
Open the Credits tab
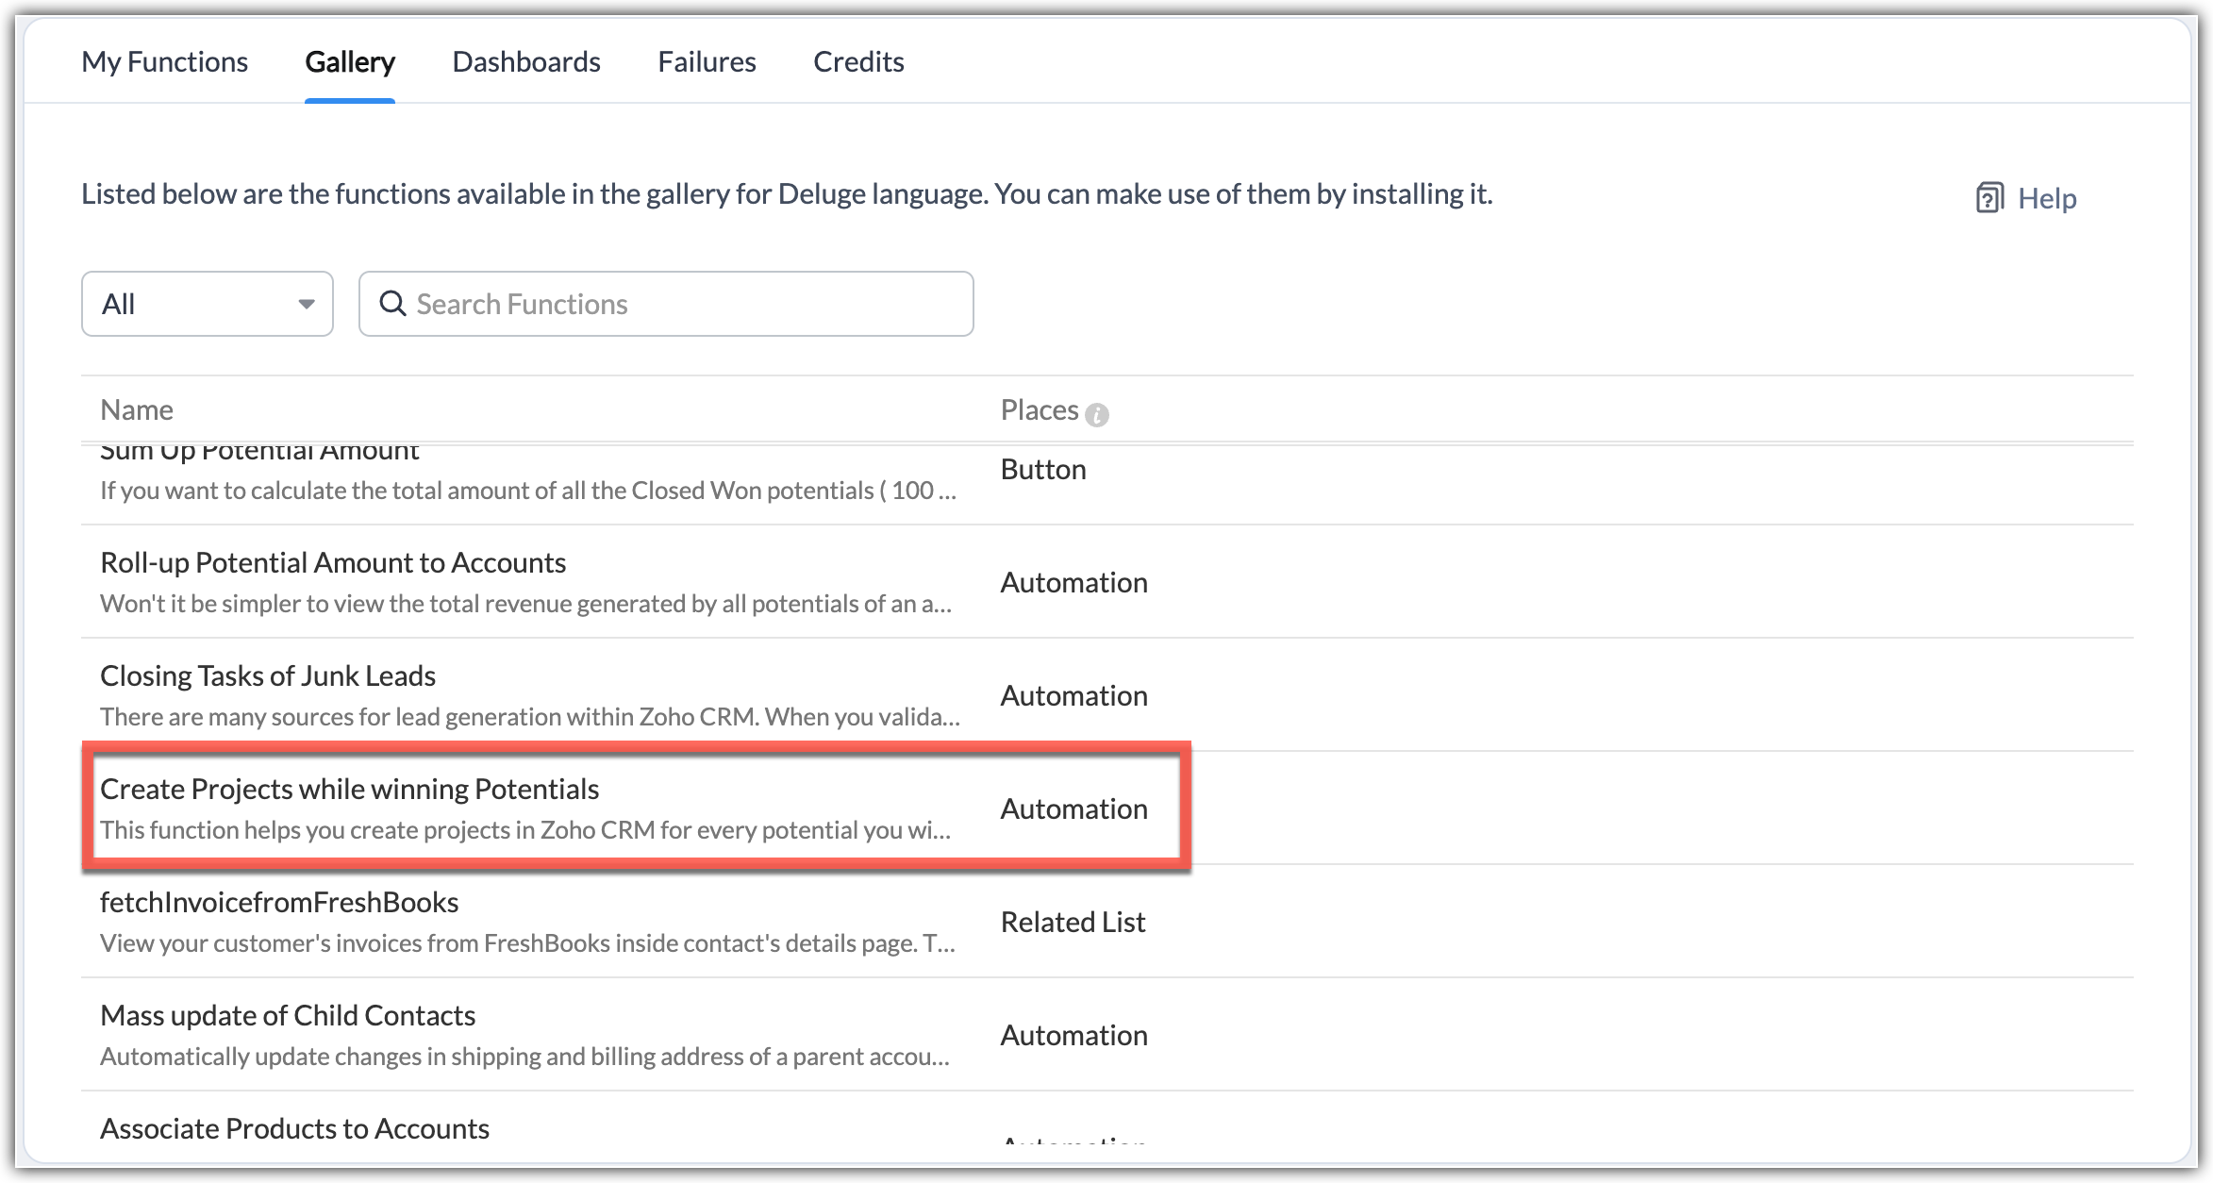tap(857, 62)
